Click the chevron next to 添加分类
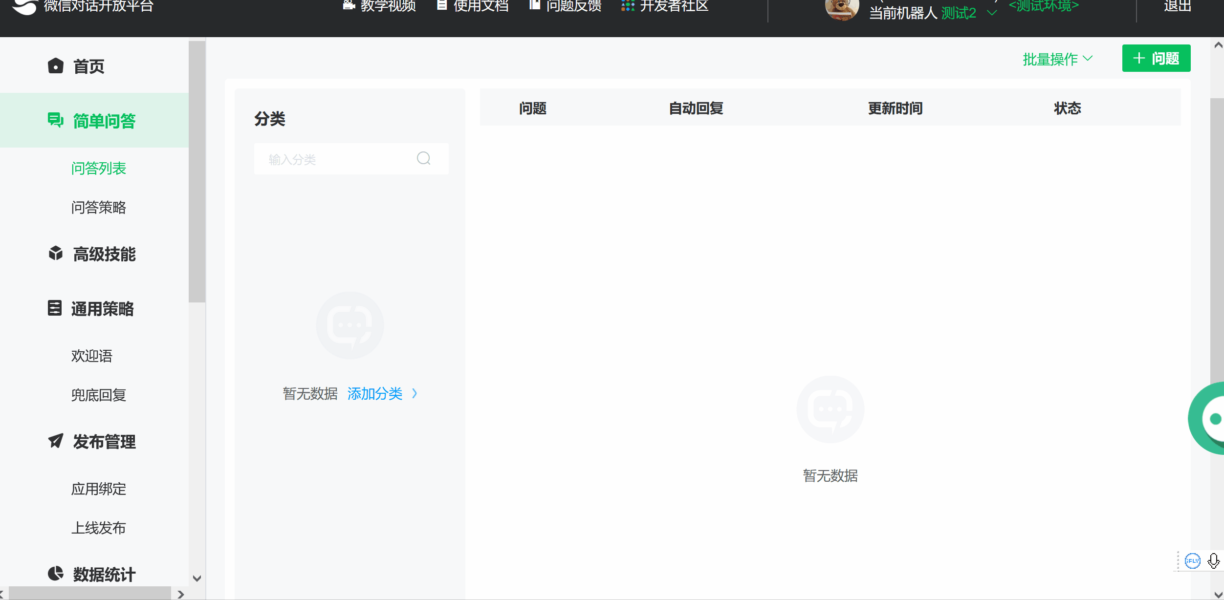The image size is (1224, 600). [415, 393]
